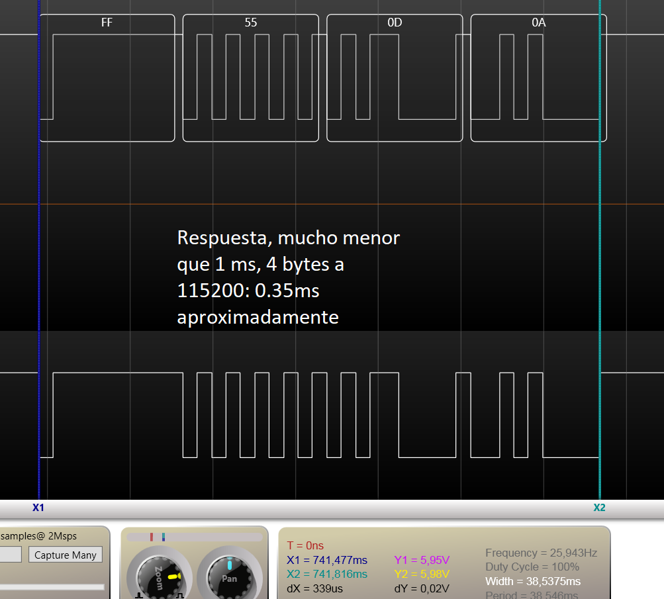Click the 'T = 0ns' readout
The height and width of the screenshot is (599, 664).
(305, 545)
